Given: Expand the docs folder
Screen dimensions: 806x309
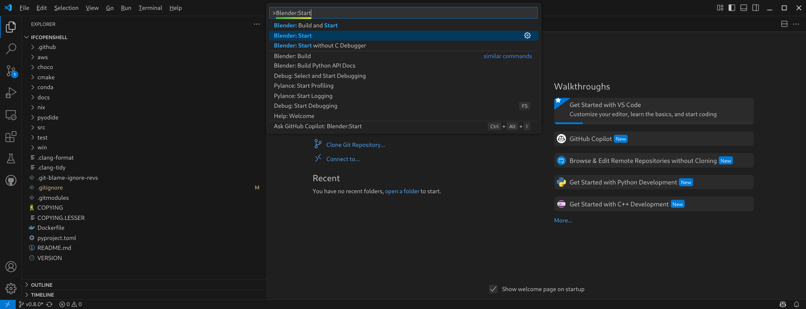Looking at the screenshot, I should 43,98.
